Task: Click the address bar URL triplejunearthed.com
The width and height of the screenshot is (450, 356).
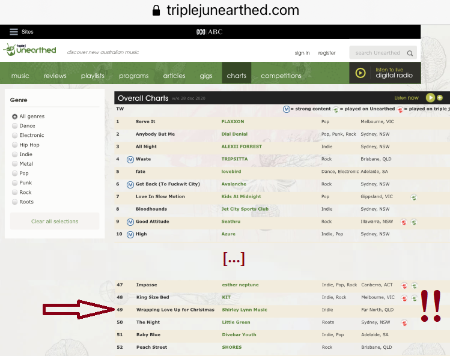Action: [233, 10]
